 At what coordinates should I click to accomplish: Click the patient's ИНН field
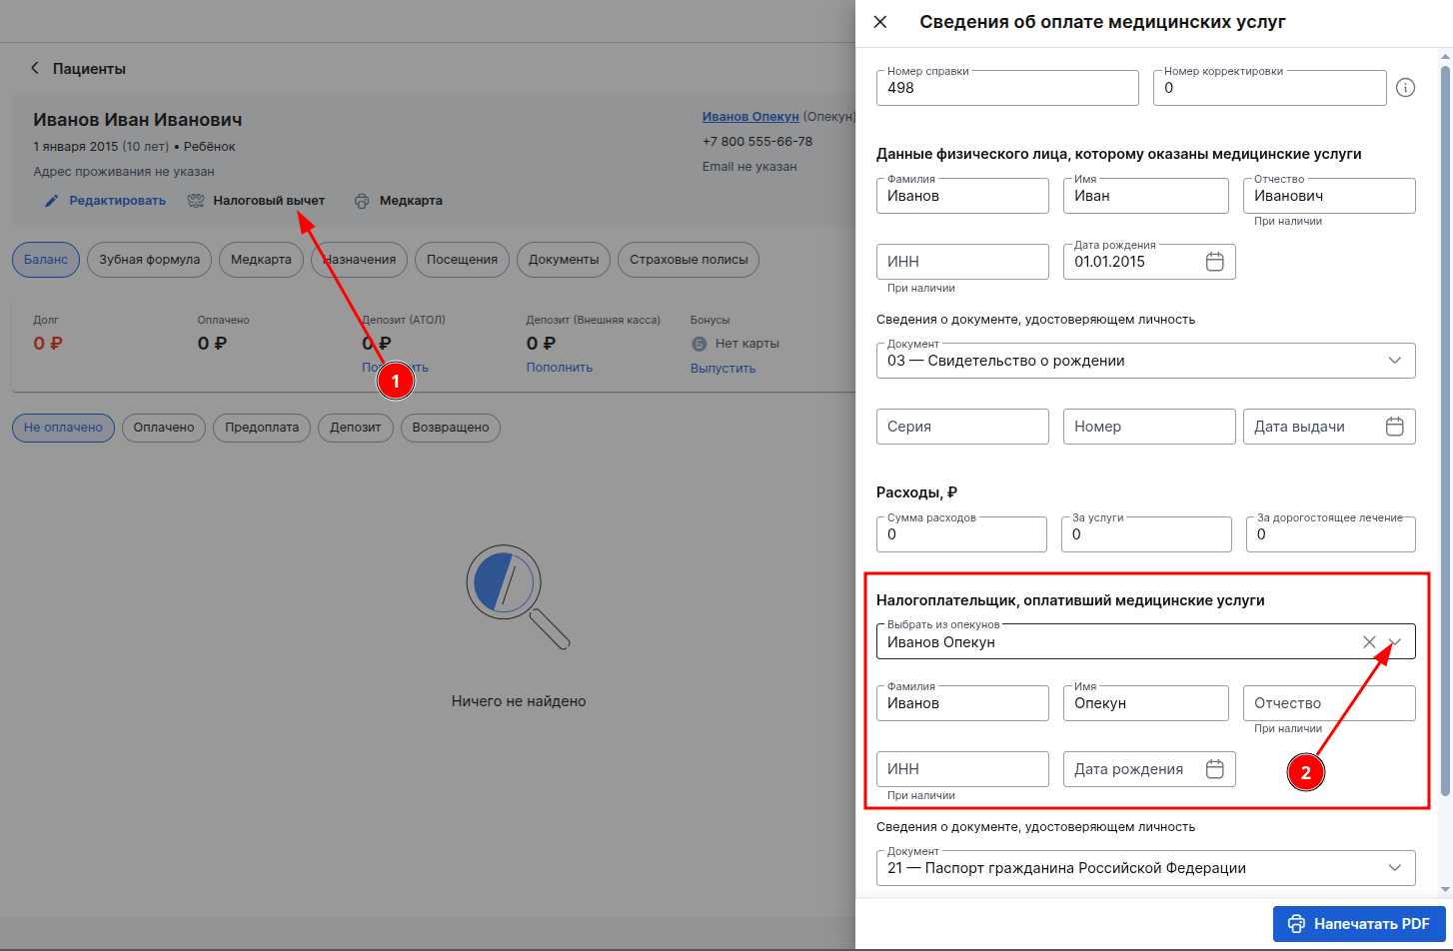click(x=962, y=262)
